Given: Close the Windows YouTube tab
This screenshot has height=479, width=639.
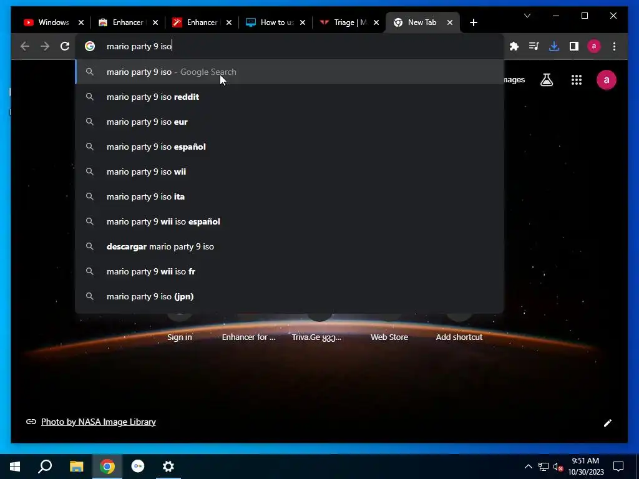Looking at the screenshot, I should 81,23.
